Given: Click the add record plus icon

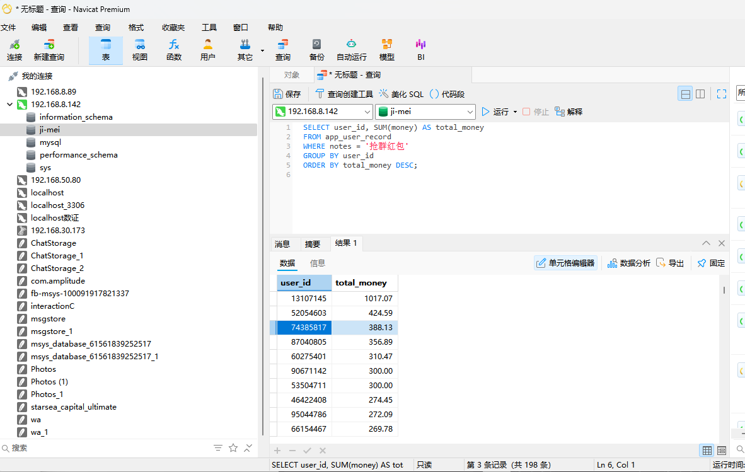Looking at the screenshot, I should click(x=277, y=451).
